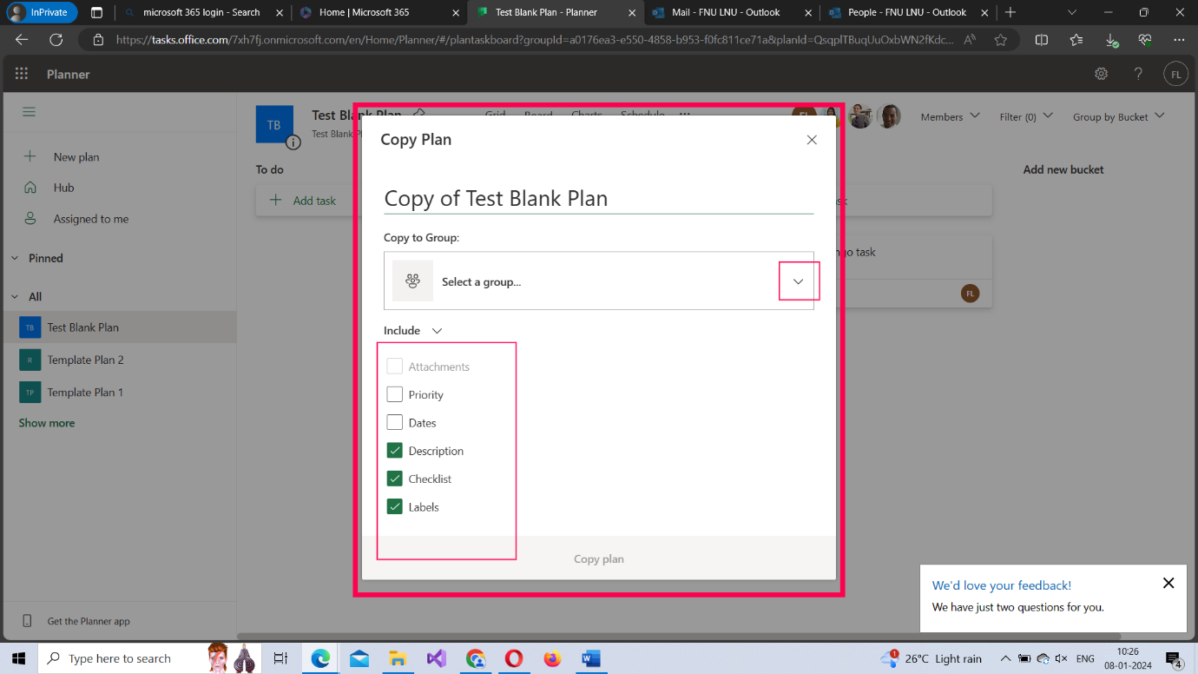Open Assigned to me person icon
Viewport: 1198px width, 674px height.
coord(30,218)
